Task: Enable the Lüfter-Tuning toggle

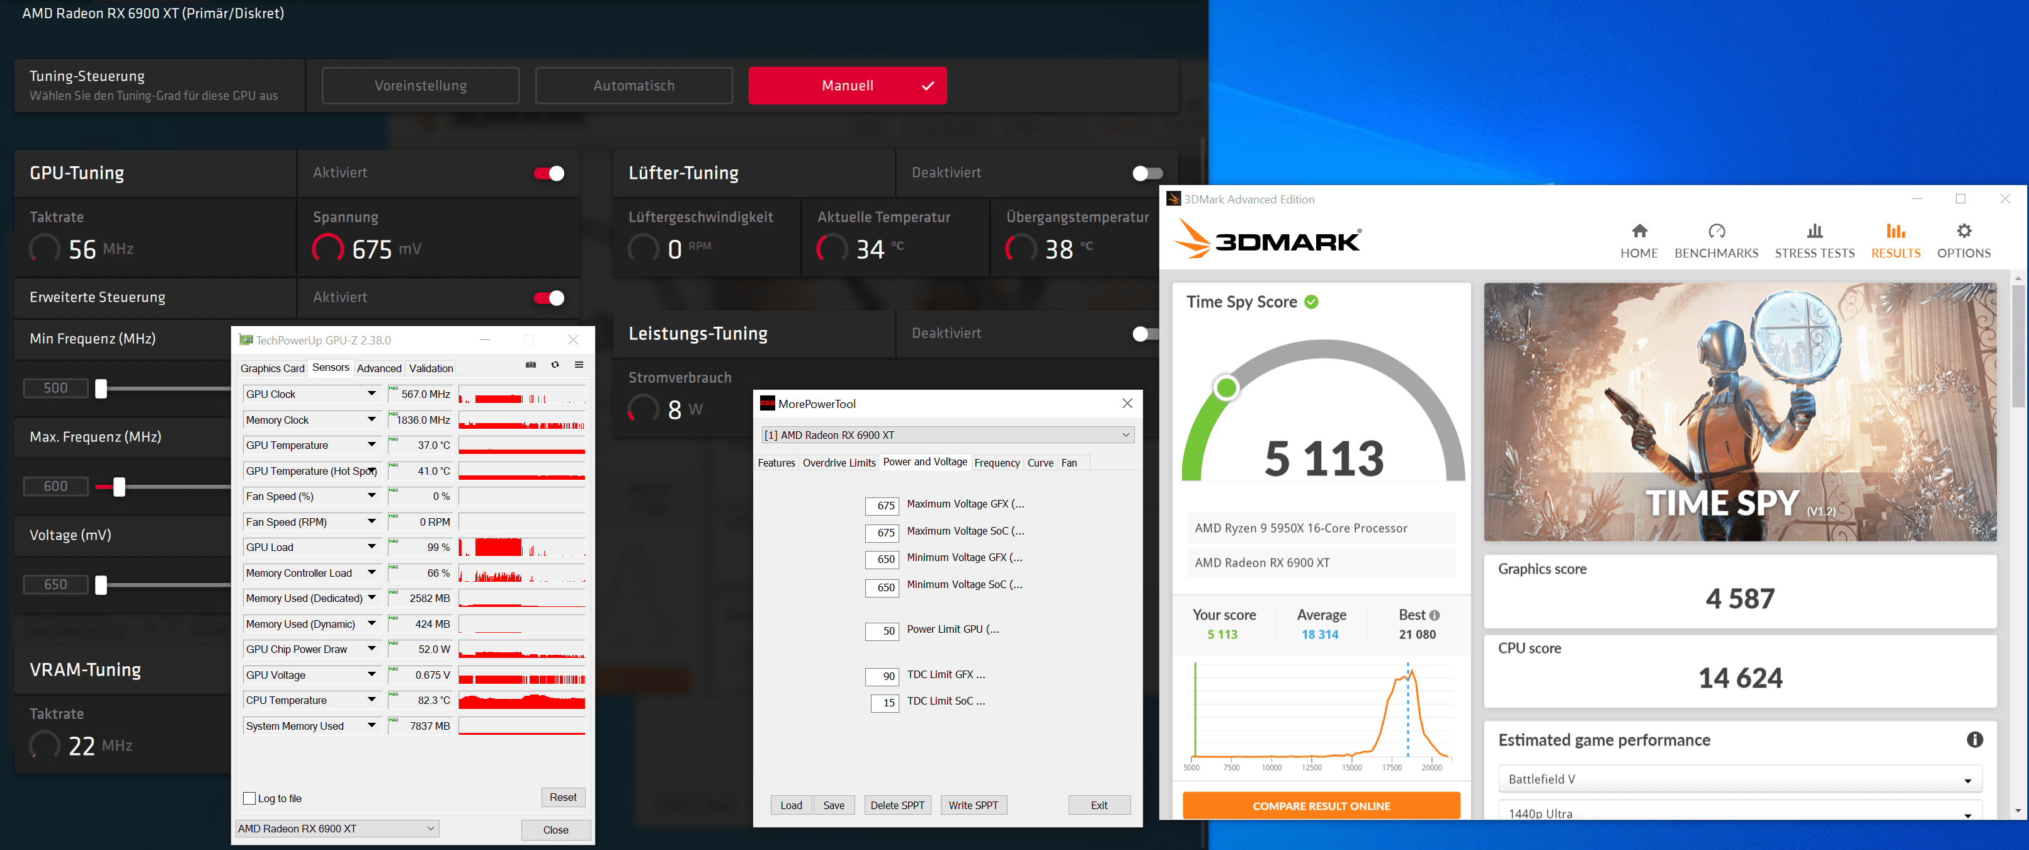Action: (x=1147, y=173)
